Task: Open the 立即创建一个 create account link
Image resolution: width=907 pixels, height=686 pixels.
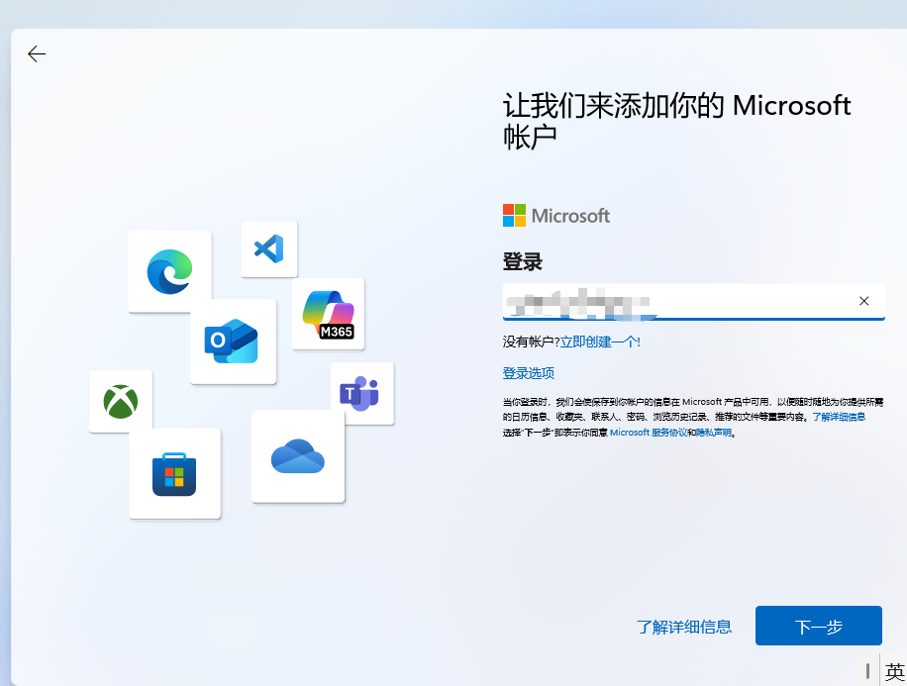Action: (600, 342)
